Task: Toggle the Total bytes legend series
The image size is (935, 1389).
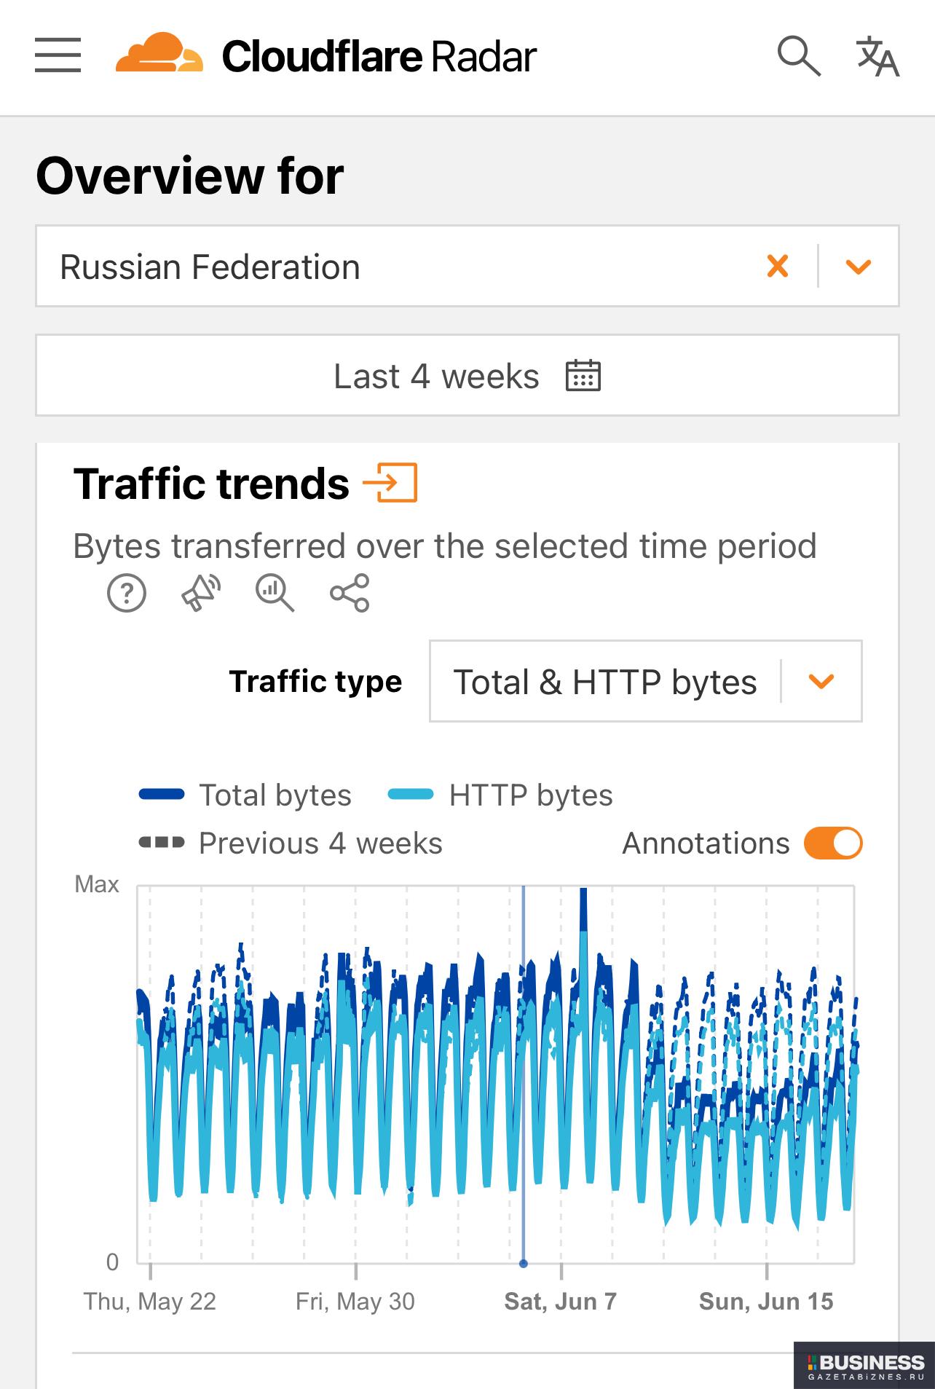Action: tap(245, 795)
